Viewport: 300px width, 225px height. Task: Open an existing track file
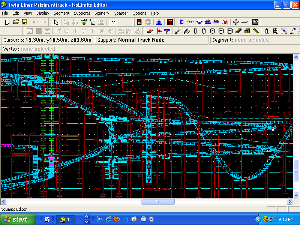(16, 22)
